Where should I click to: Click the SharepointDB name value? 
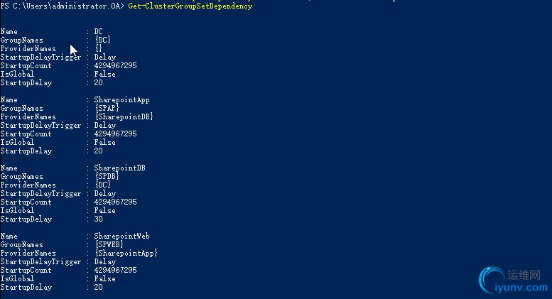[x=119, y=168]
